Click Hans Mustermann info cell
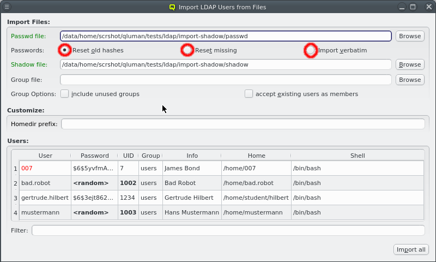The height and width of the screenshot is (262, 436). coord(192,212)
